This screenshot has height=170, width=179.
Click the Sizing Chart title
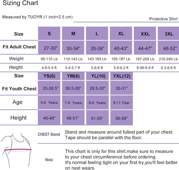click(20, 3)
